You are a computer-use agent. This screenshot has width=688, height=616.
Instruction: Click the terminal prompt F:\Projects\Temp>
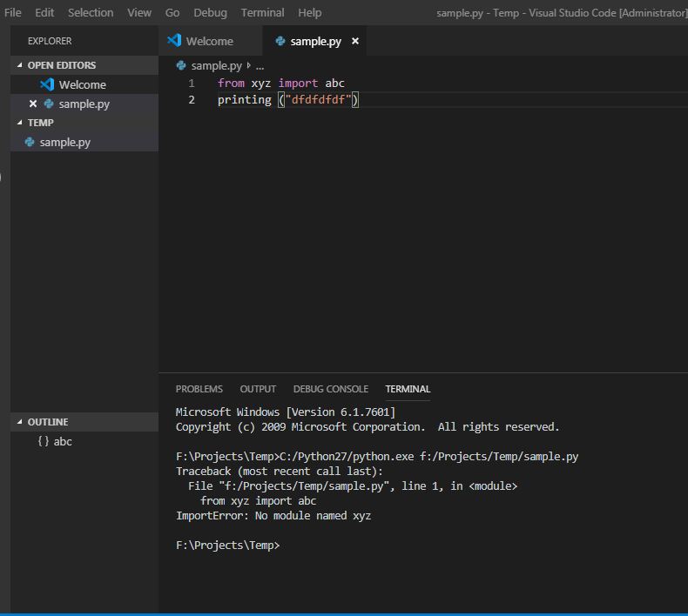click(227, 545)
